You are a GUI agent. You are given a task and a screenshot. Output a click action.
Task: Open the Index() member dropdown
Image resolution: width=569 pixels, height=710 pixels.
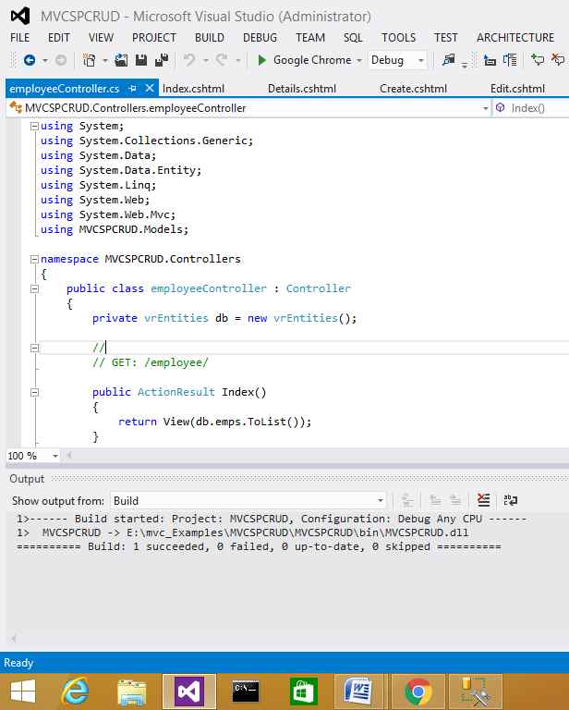click(x=531, y=108)
